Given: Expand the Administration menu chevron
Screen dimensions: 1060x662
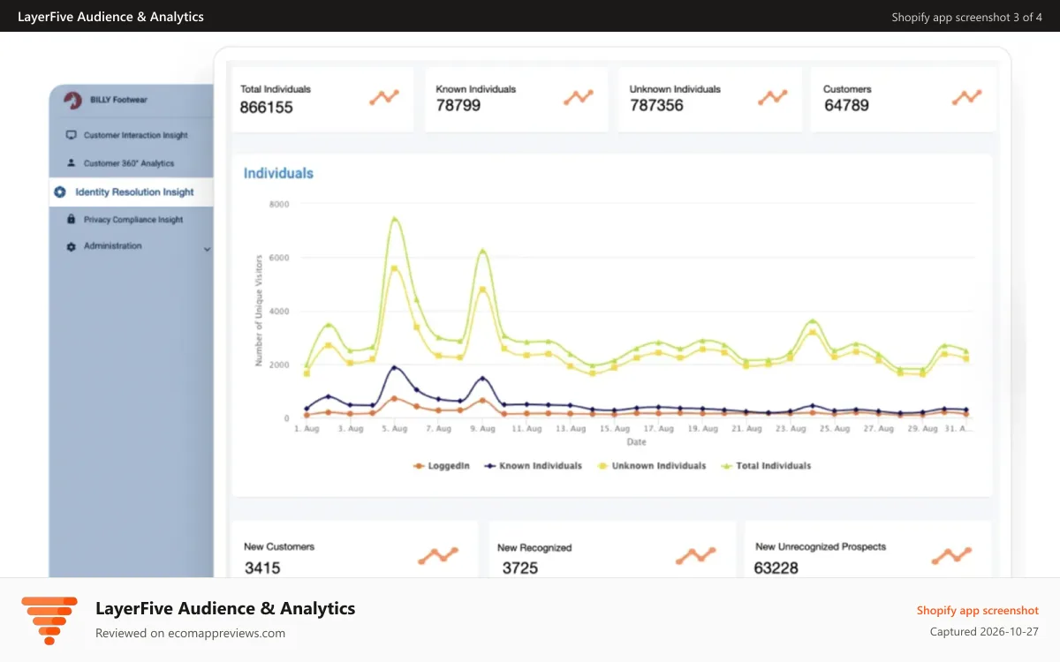Looking at the screenshot, I should pyautogui.click(x=208, y=249).
